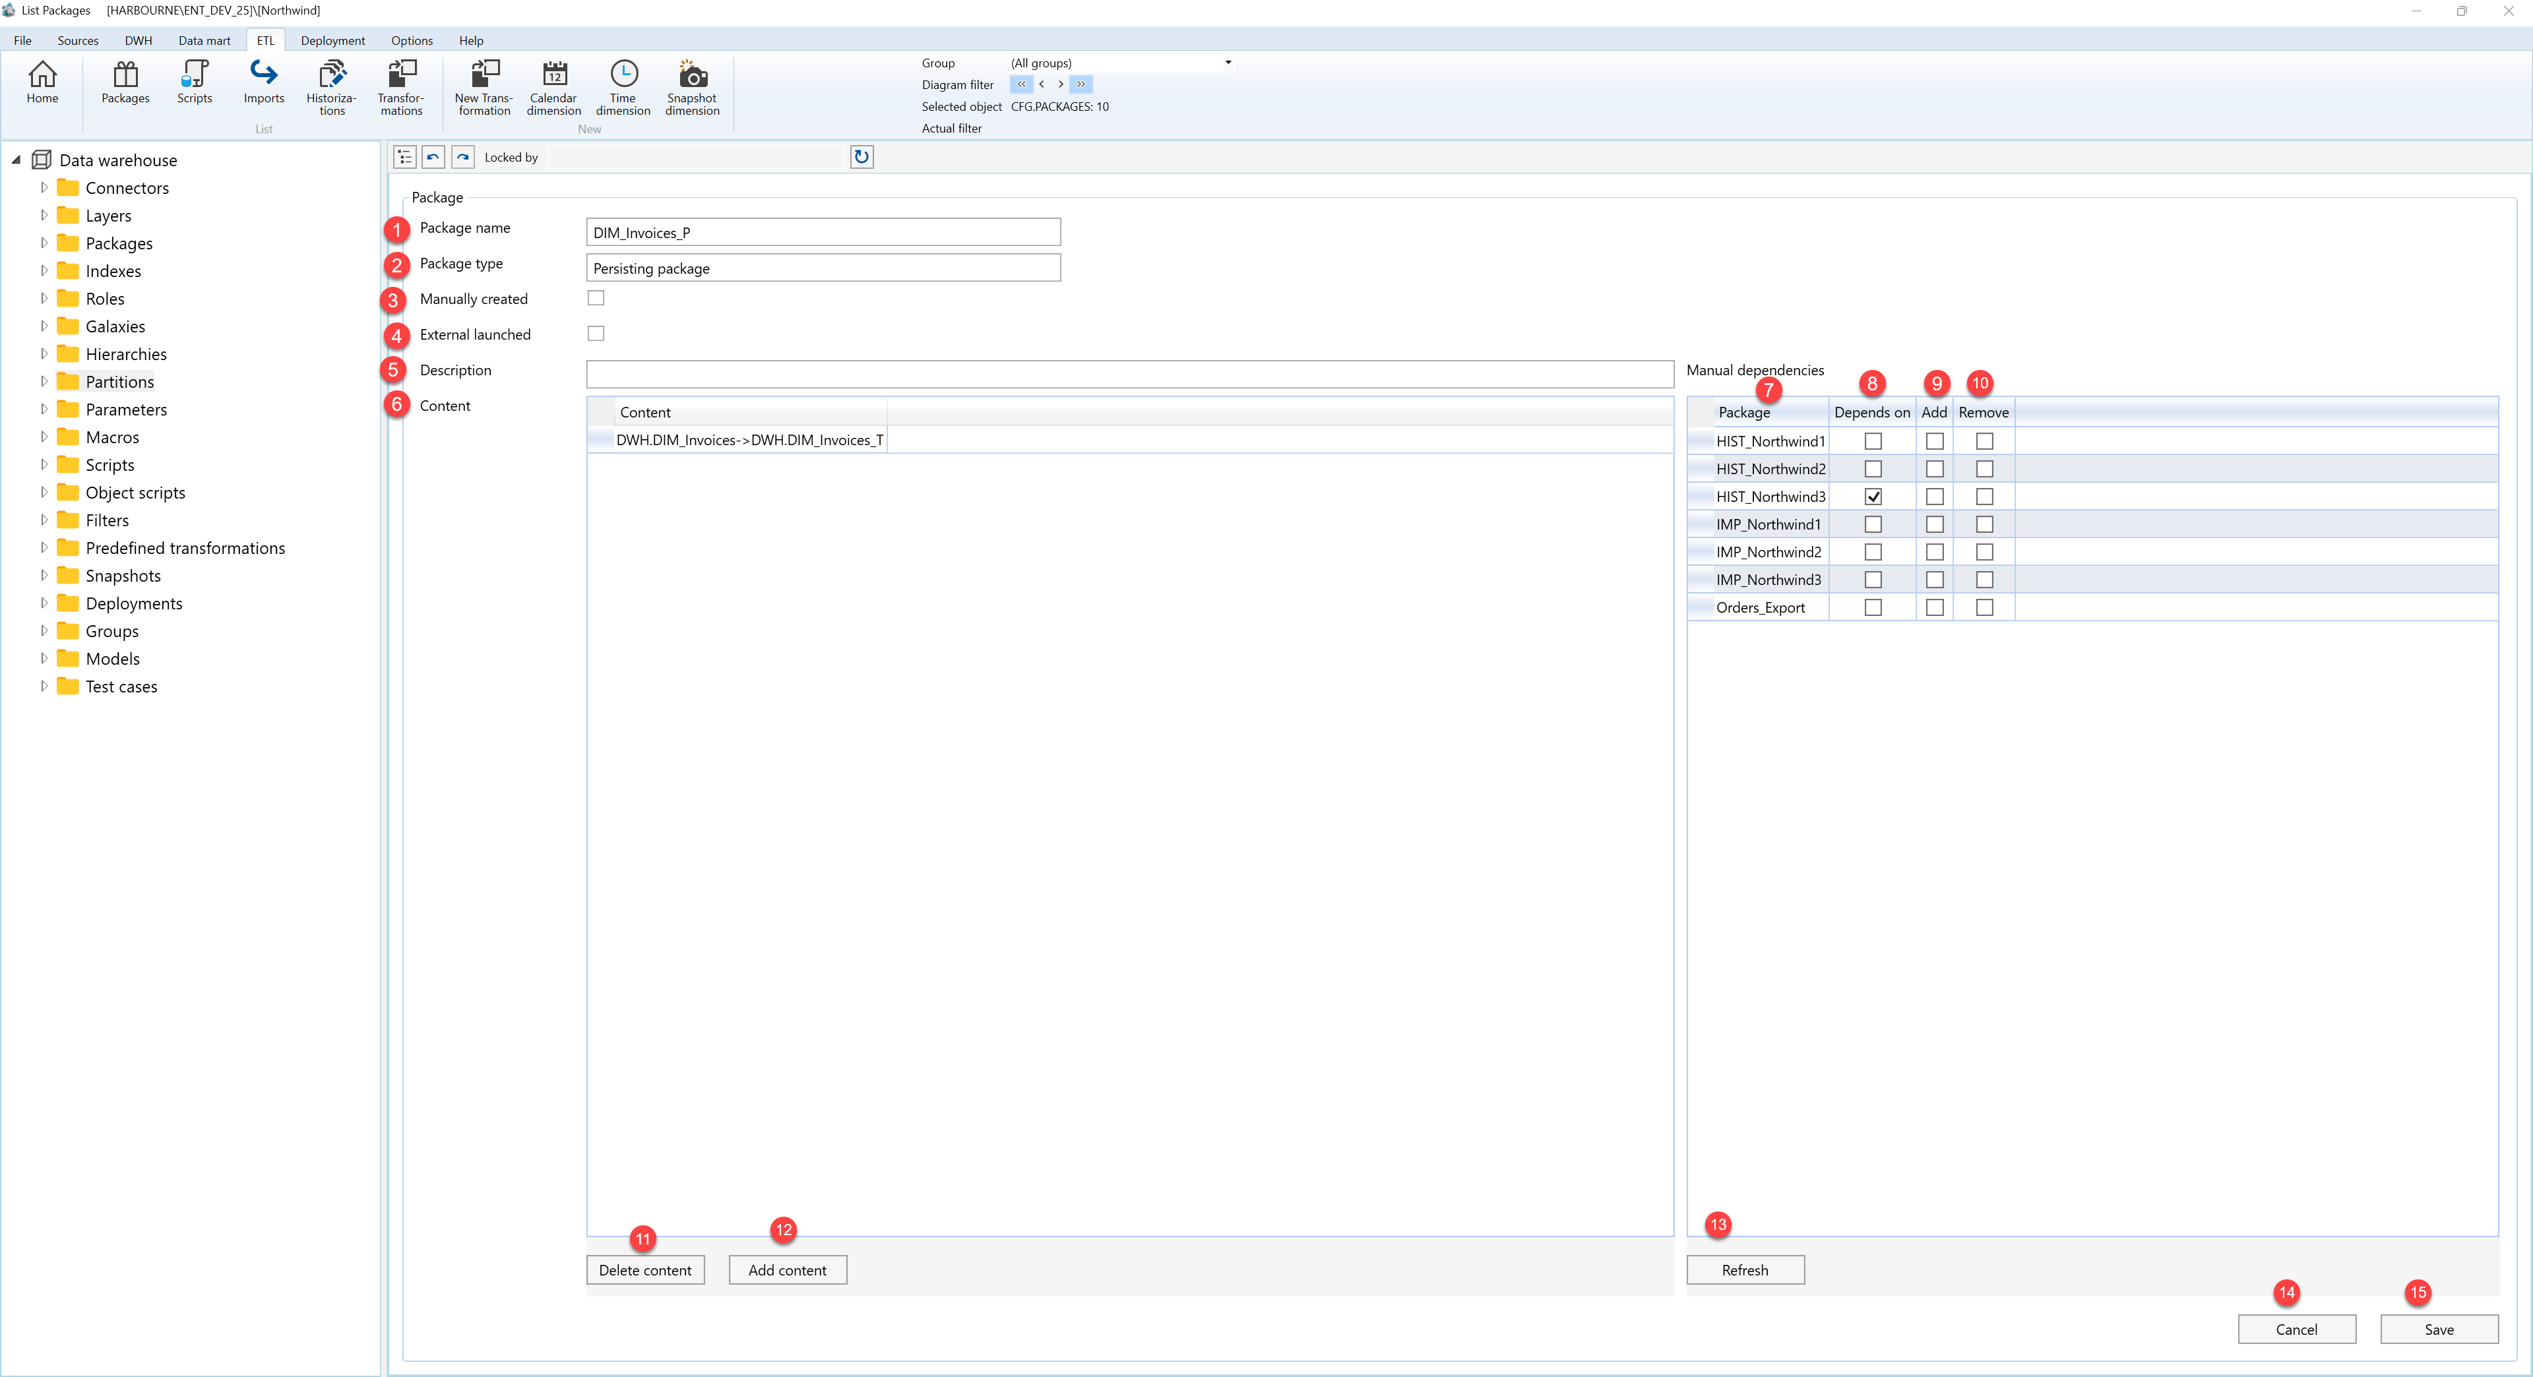Viewport: 2533px width, 1377px height.
Task: Select the Predefined transformations tree item
Action: point(185,547)
